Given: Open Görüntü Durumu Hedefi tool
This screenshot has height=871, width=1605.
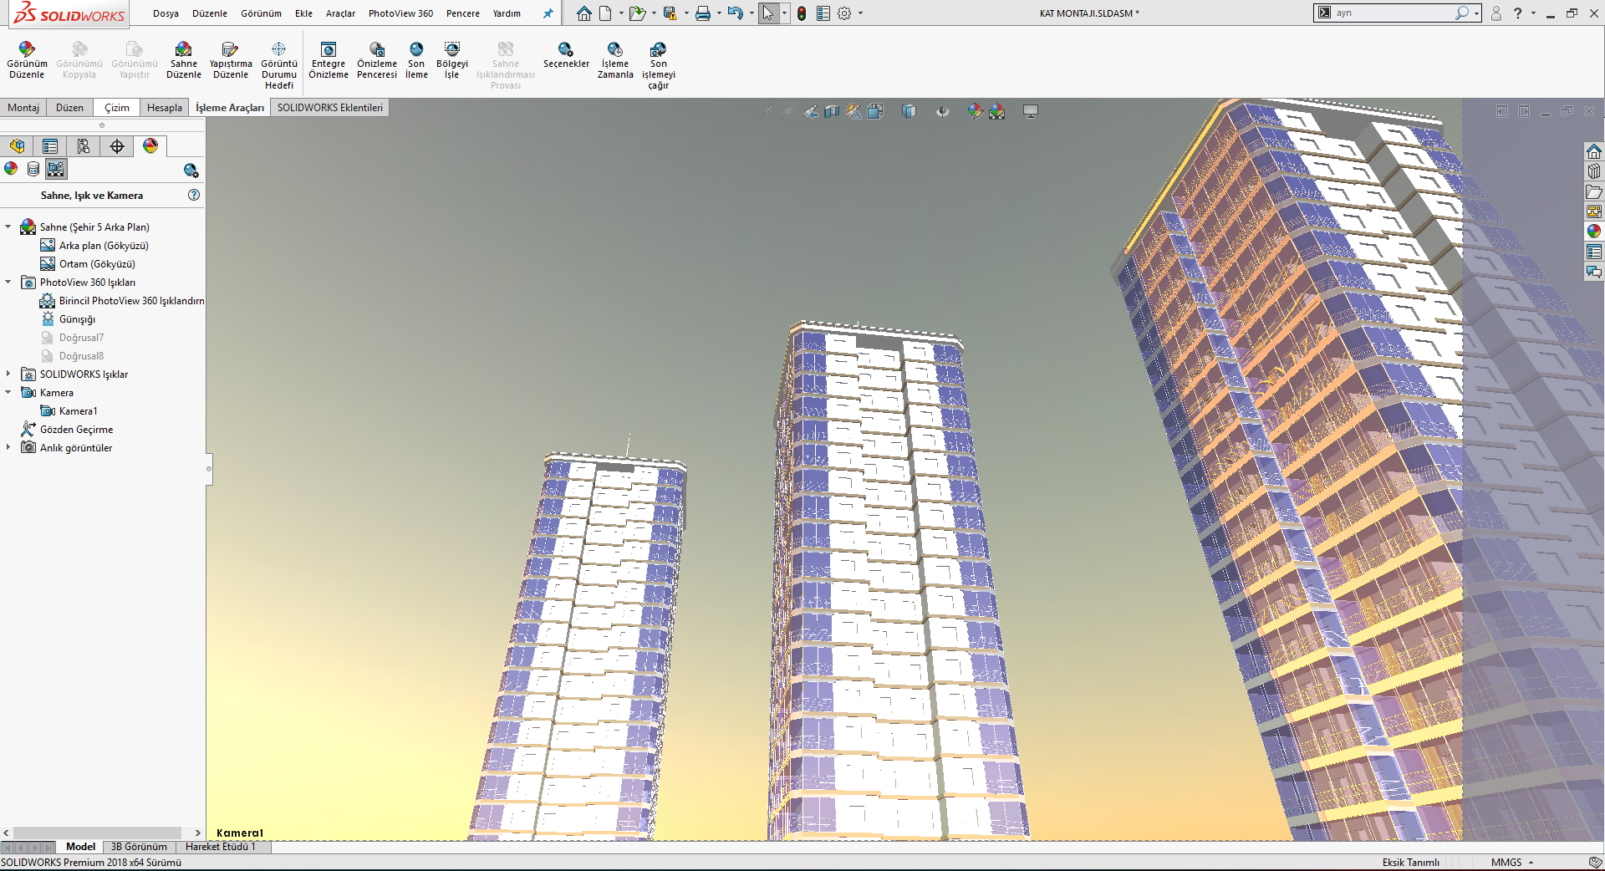Looking at the screenshot, I should tap(279, 65).
